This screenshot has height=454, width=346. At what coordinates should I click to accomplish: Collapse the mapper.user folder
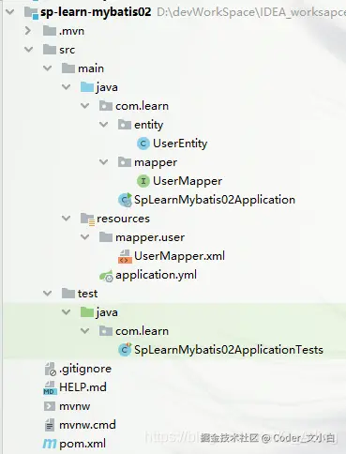click(x=85, y=237)
